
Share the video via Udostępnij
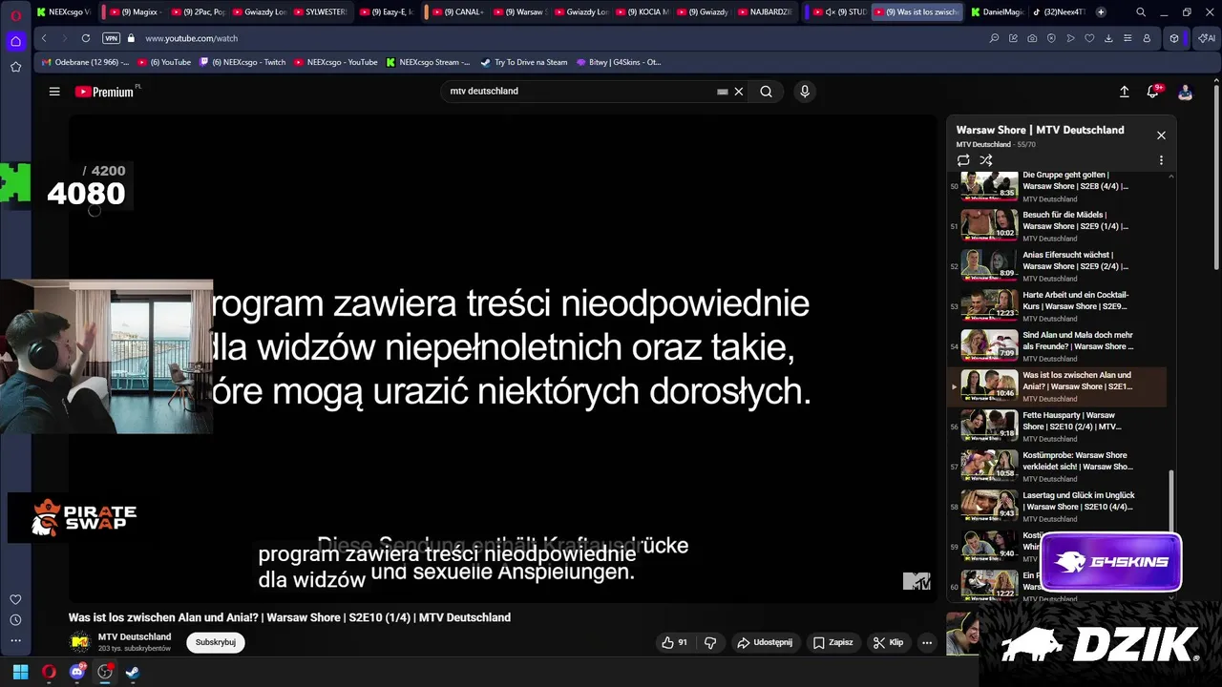point(764,643)
